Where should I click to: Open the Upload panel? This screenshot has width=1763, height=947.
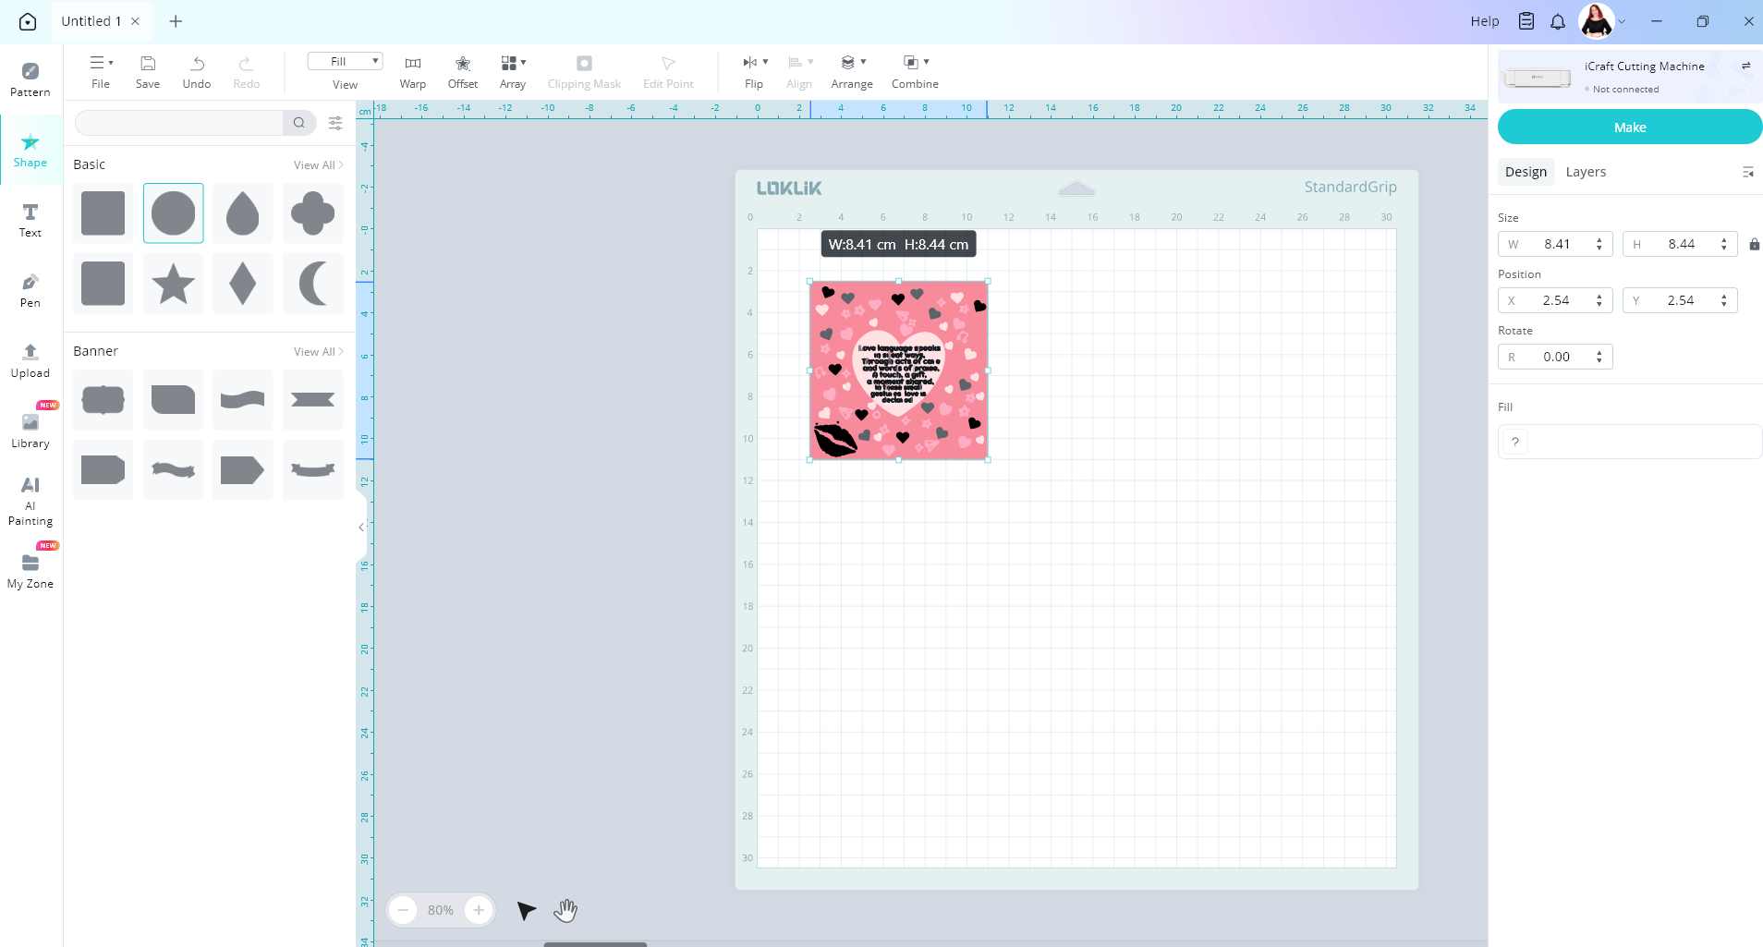[30, 359]
